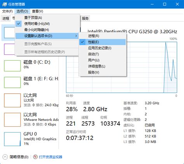Click 已启用 virtualization value
This screenshot has height=164, width=184.
[150, 125]
